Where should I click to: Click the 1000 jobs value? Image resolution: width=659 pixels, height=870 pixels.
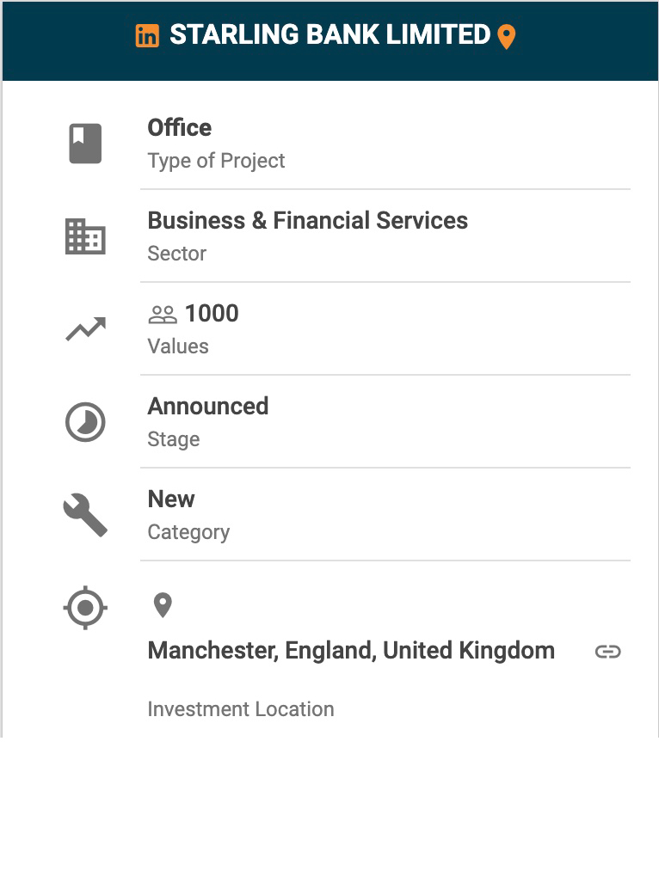(x=212, y=314)
